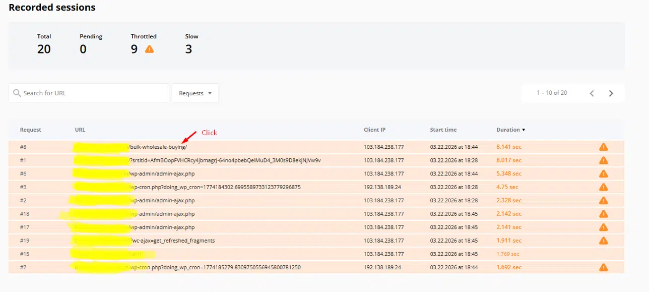This screenshot has width=649, height=292.
Task: Open request #6 admin-ajax.php session
Action: (162, 173)
